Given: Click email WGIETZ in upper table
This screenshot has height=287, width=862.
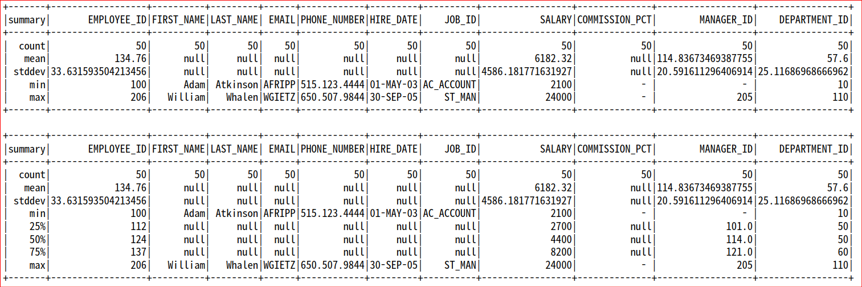Looking at the screenshot, I should (279, 97).
